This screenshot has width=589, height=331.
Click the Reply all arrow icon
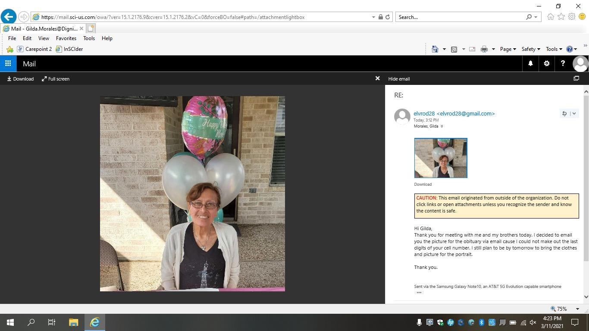pyautogui.click(x=564, y=114)
